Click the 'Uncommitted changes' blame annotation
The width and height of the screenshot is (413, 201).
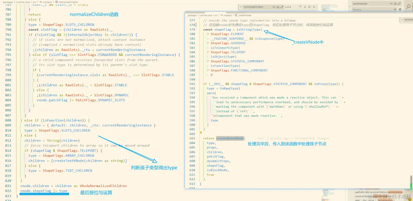click(x=312, y=138)
